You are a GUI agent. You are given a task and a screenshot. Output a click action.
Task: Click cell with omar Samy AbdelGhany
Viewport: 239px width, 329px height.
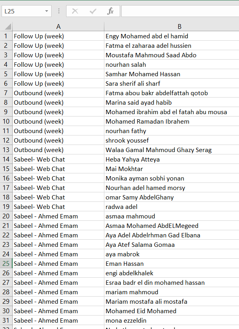pos(140,197)
